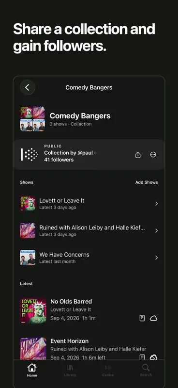Click the Latest section label
Image resolution: width=178 pixels, height=388 pixels.
click(26, 284)
